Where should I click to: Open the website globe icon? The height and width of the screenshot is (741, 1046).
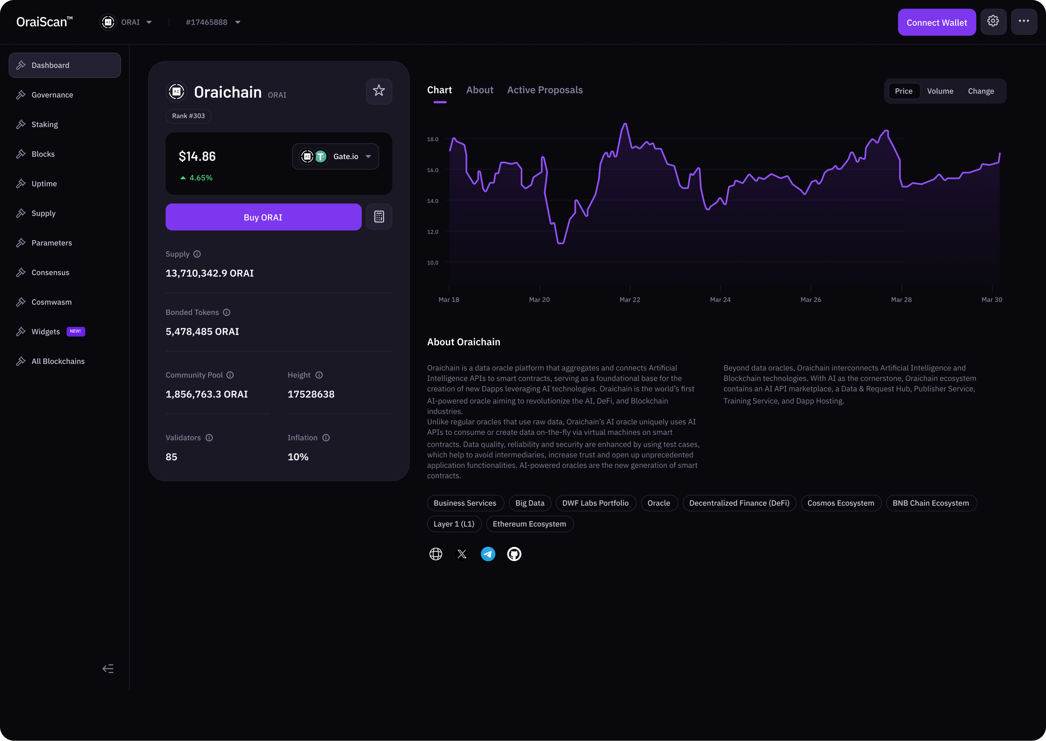(436, 554)
